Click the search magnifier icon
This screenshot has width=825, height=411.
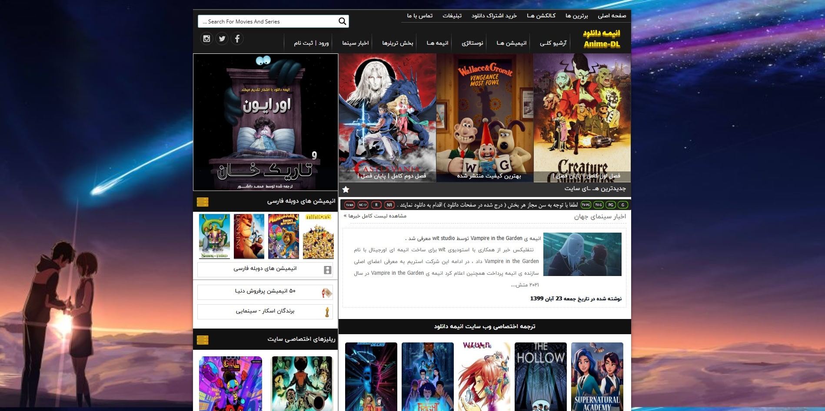pyautogui.click(x=342, y=21)
